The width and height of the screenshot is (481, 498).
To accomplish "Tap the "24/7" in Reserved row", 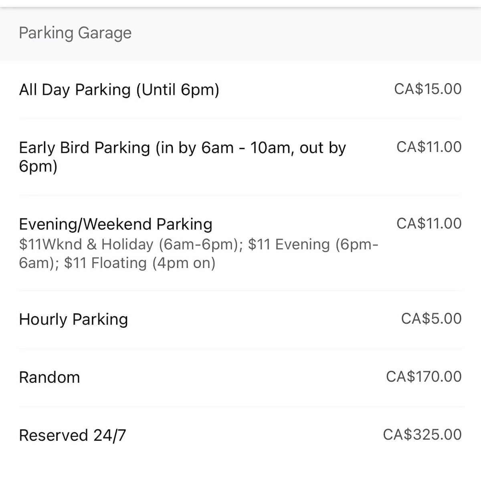I will 110,435.
